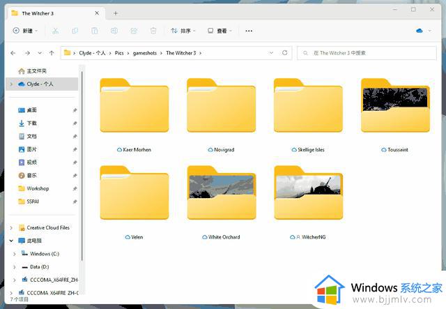Click Clyde - 个人 in breadcrumb path
The width and height of the screenshot is (446, 309).
click(92, 53)
